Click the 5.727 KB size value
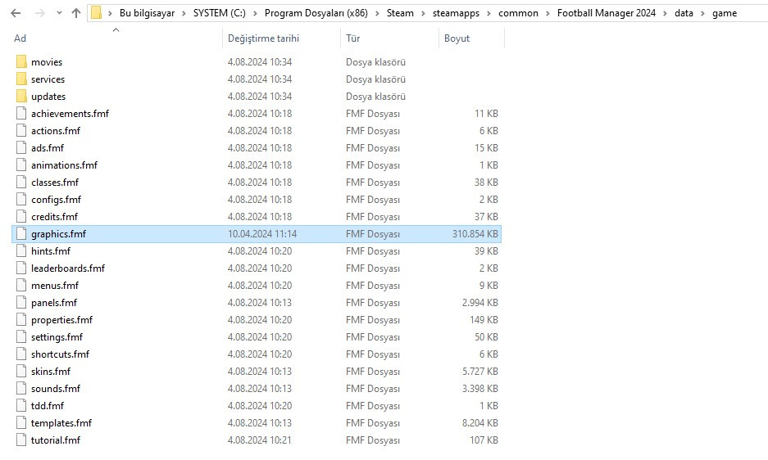Screen dimensions: 768x460 coord(480,372)
